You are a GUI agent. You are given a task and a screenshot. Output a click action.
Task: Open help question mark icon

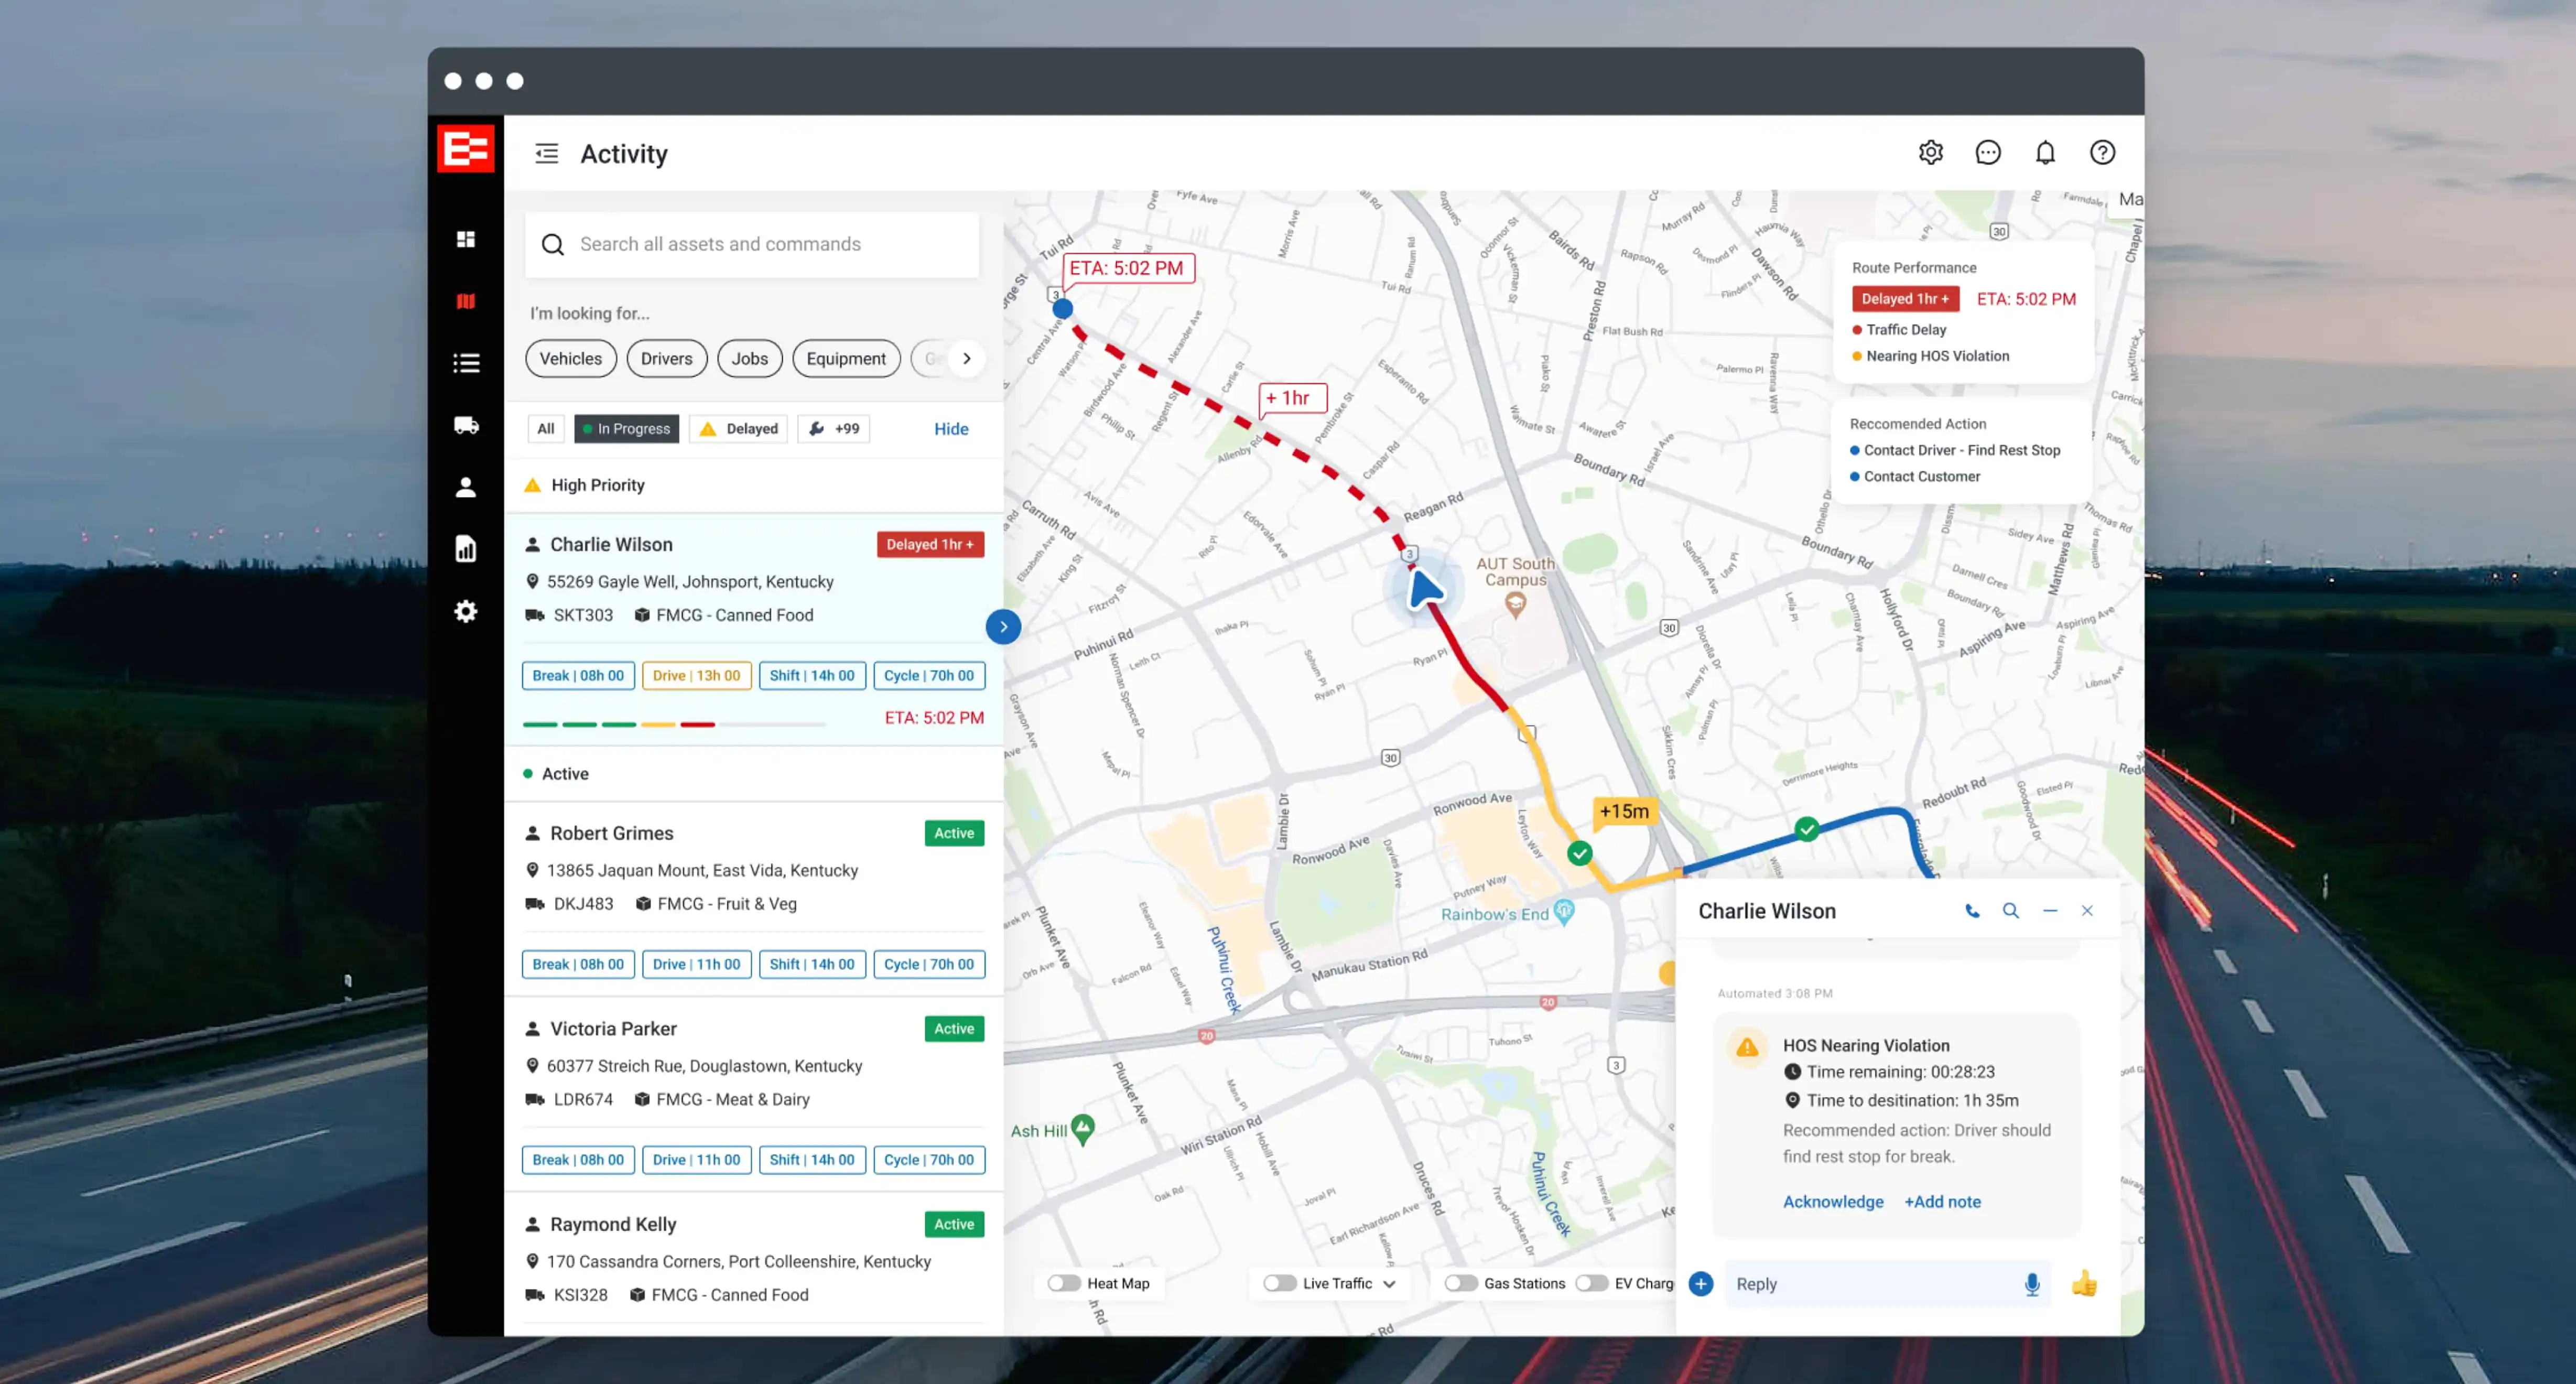2102,152
